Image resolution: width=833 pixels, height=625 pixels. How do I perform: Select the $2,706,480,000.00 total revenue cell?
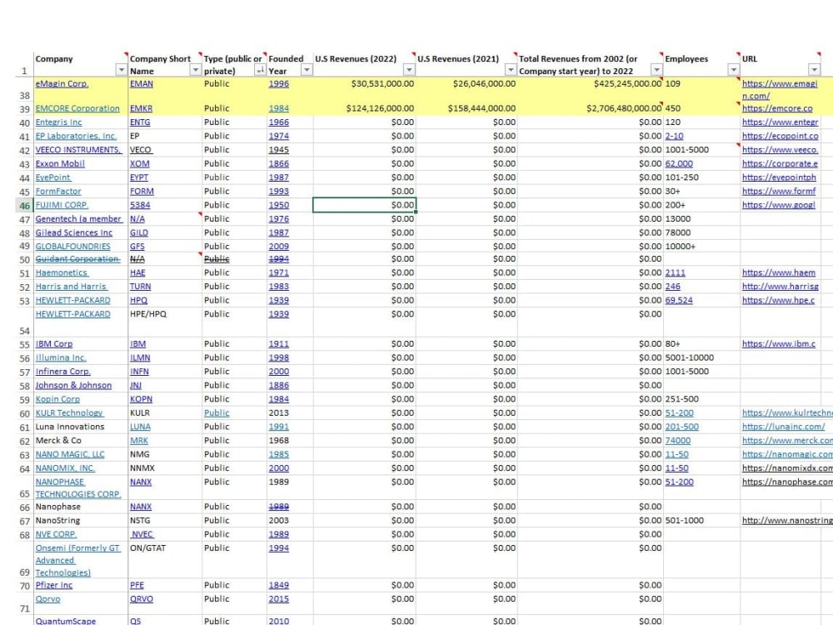click(590, 108)
